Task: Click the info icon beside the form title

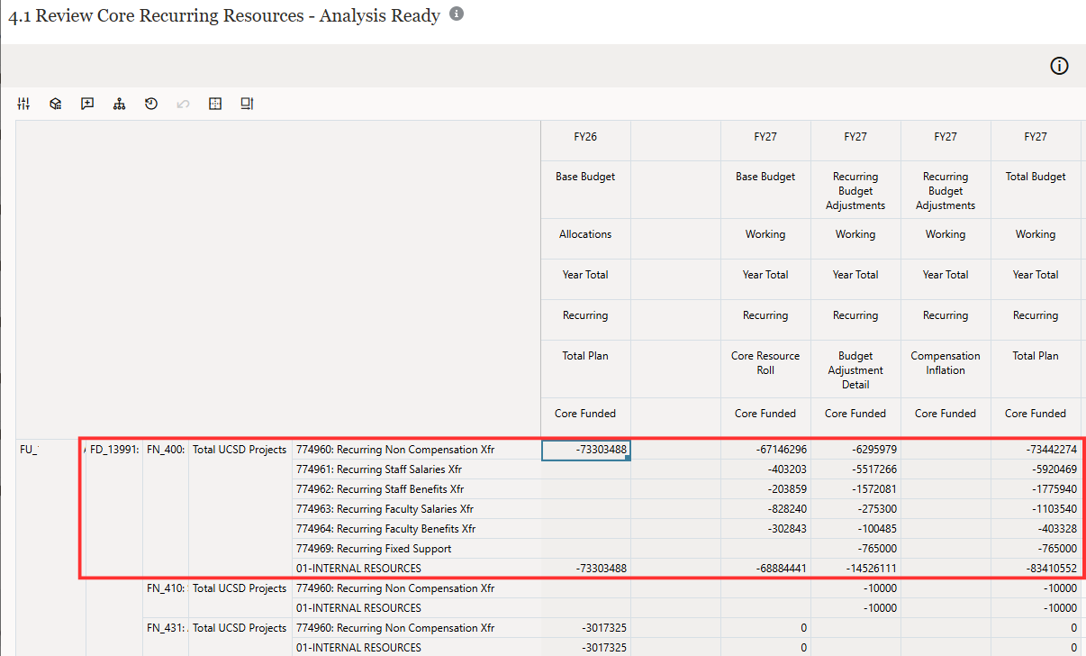Action: click(x=457, y=14)
